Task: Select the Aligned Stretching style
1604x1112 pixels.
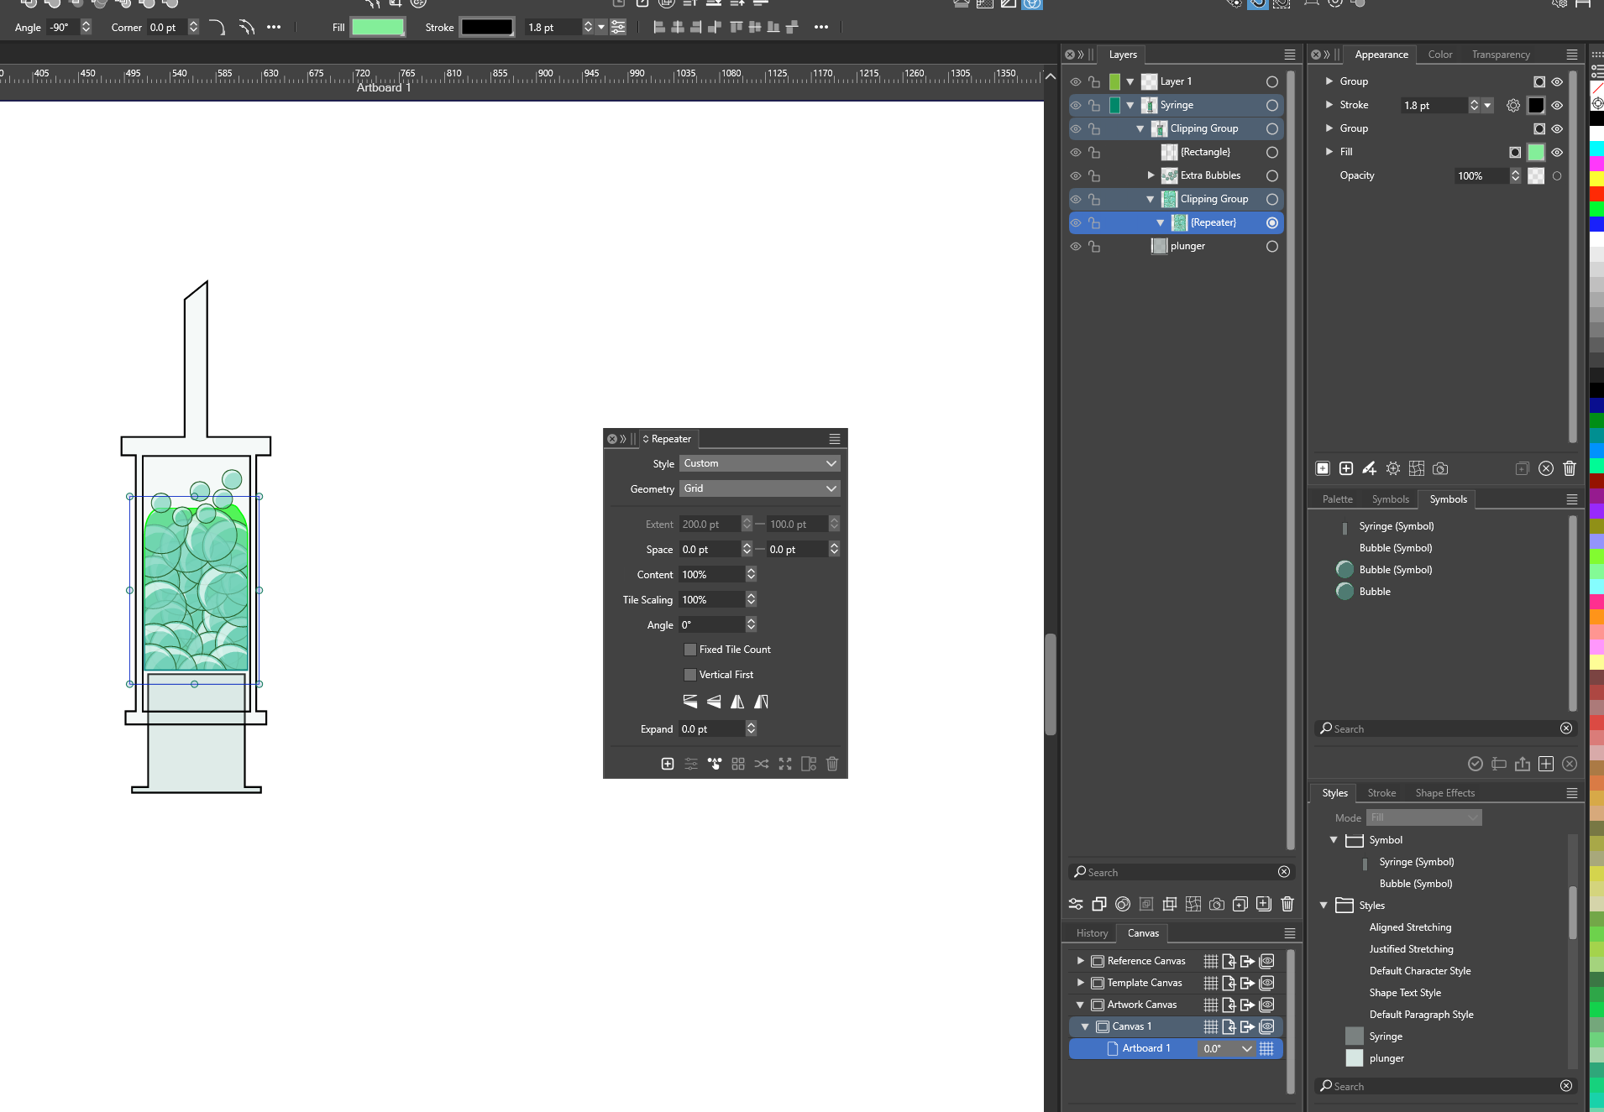Action: pyautogui.click(x=1409, y=927)
